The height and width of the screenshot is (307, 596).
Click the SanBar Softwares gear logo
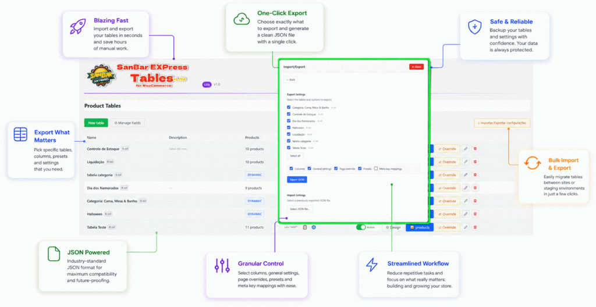[x=100, y=75]
